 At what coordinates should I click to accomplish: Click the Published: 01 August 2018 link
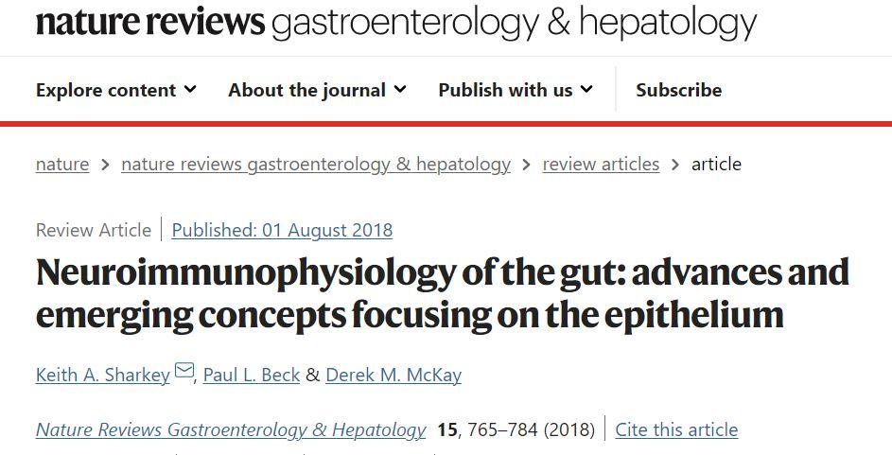(282, 230)
